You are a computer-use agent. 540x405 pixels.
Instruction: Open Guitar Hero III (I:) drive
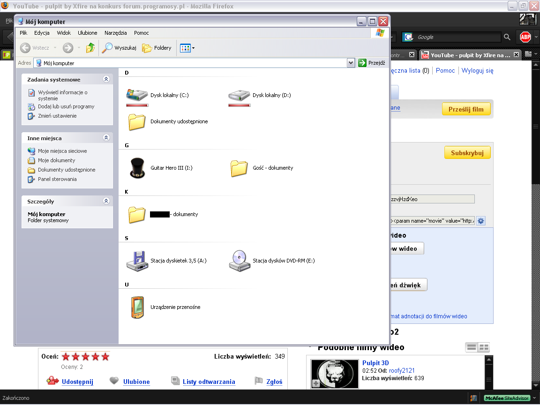160,168
